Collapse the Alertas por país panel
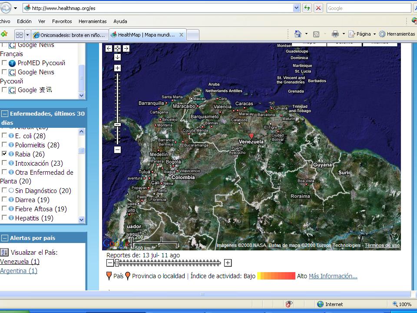 point(5,238)
